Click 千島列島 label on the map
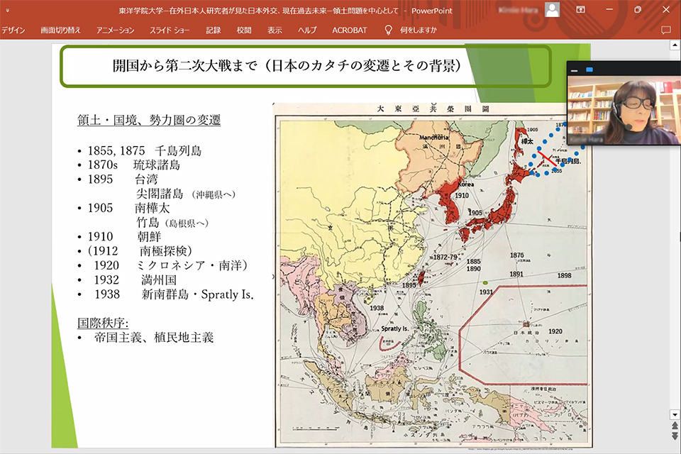681x454 pixels. [567, 161]
